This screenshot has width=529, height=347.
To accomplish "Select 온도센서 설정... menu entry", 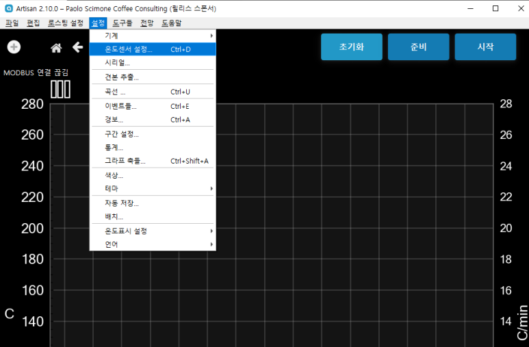I will pos(153,49).
